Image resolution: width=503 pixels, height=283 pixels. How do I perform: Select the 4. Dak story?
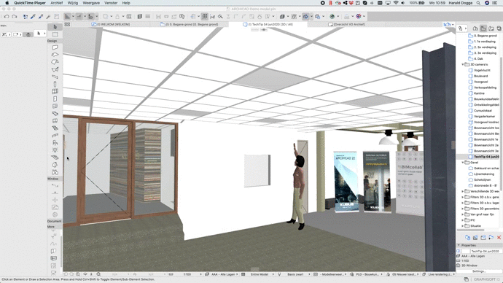point(478,59)
